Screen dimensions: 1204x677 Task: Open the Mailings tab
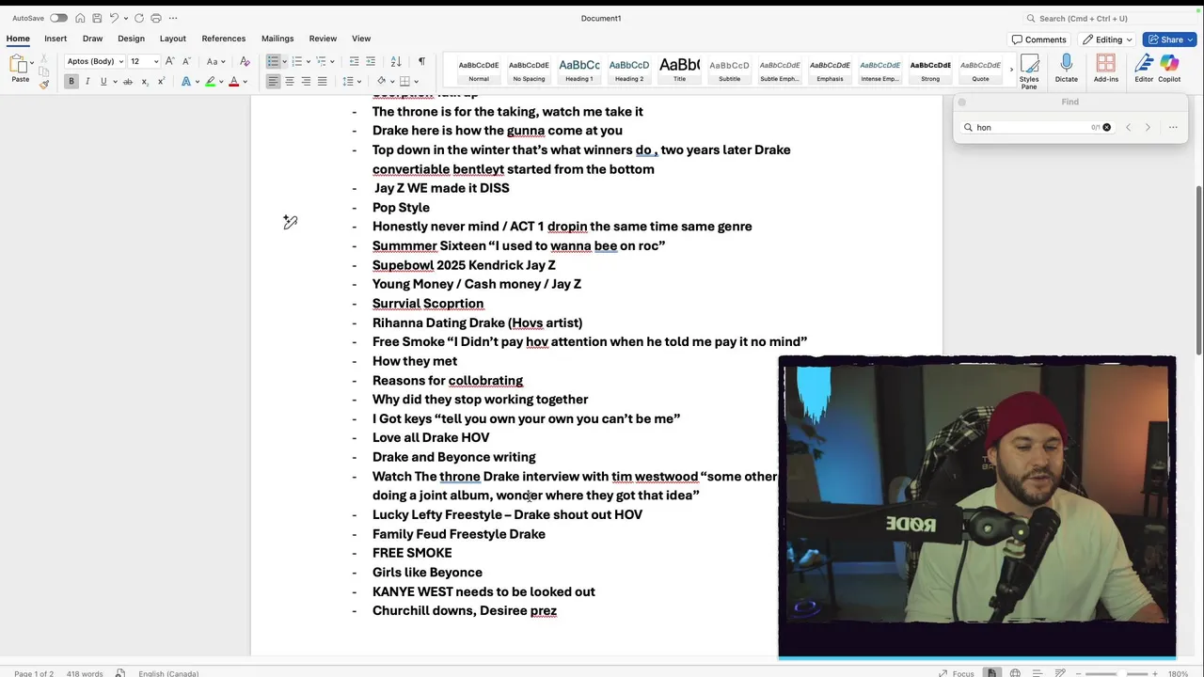(x=277, y=39)
